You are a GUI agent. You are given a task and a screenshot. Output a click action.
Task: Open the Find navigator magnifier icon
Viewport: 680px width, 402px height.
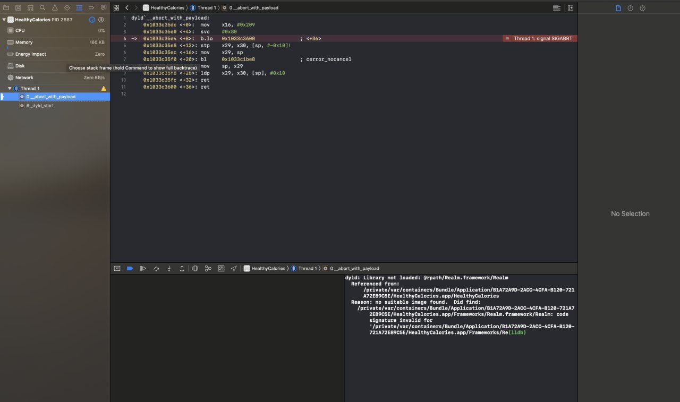(x=42, y=8)
